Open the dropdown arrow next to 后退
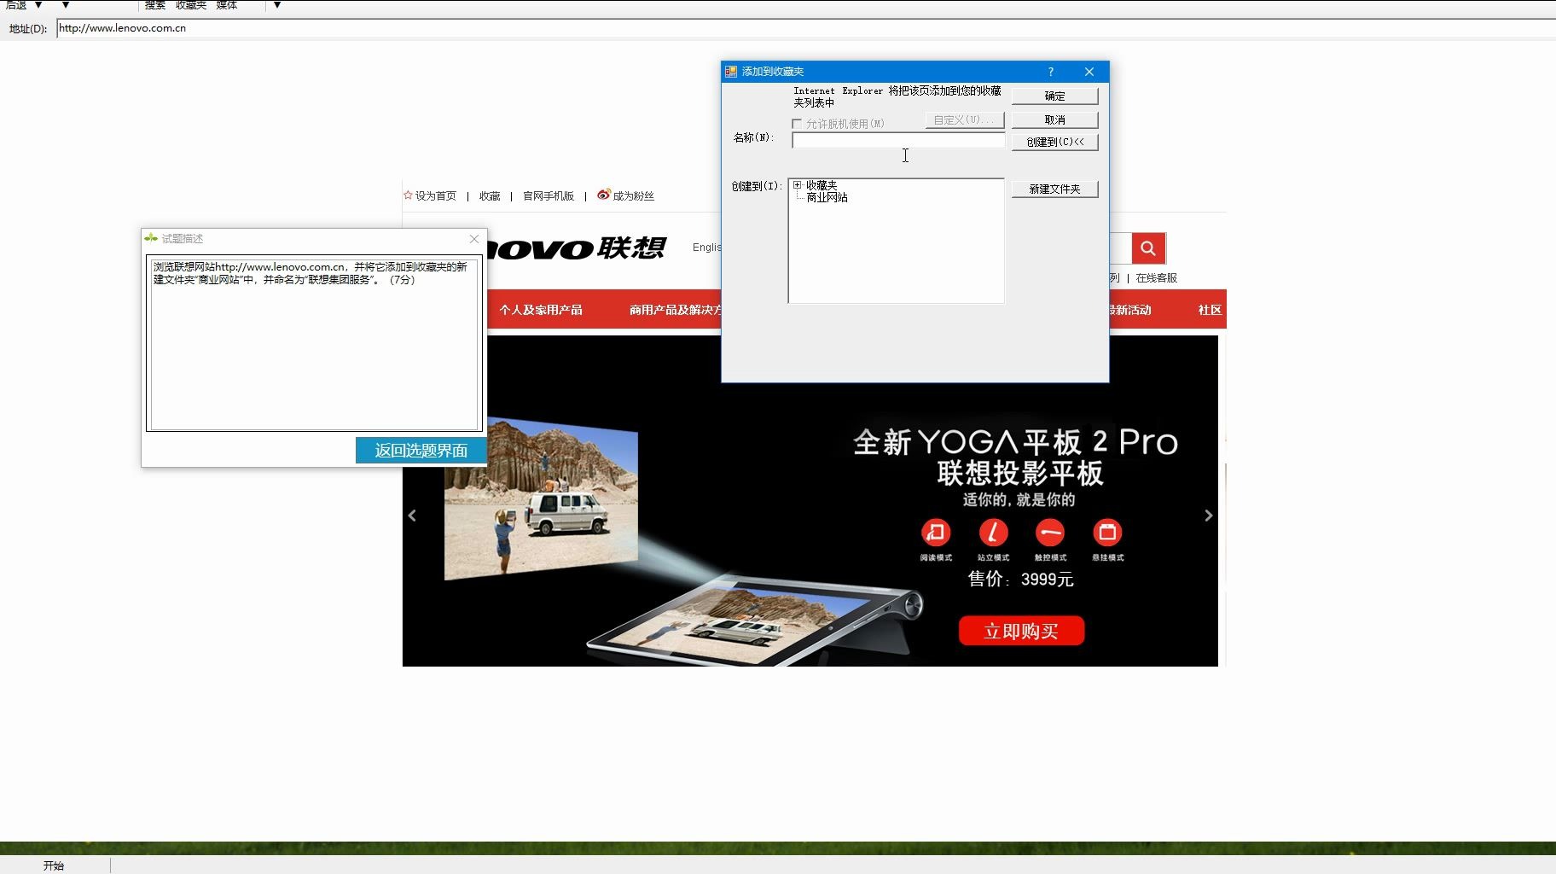The image size is (1556, 874). coord(38,5)
